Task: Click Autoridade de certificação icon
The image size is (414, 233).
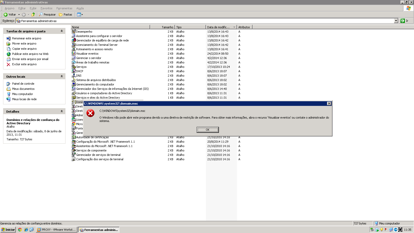Action: click(x=74, y=137)
